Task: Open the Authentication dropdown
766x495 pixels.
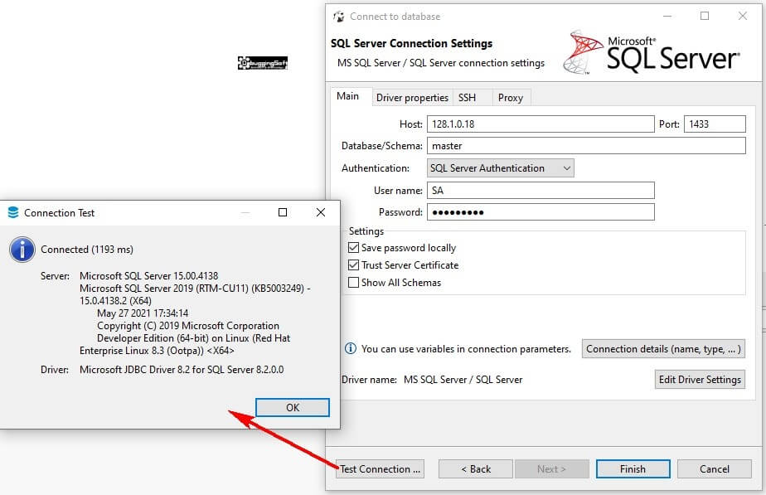Action: click(500, 168)
